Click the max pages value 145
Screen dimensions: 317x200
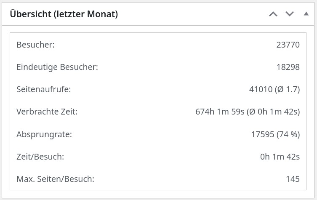[x=293, y=179]
